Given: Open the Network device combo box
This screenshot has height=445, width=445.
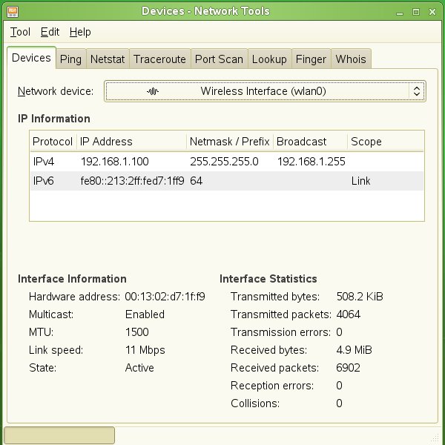Looking at the screenshot, I should pos(265,91).
